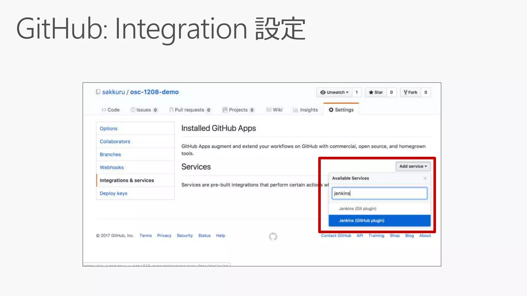This screenshot has width=527, height=296.
Task: Click the Star button
Action: [x=376, y=92]
